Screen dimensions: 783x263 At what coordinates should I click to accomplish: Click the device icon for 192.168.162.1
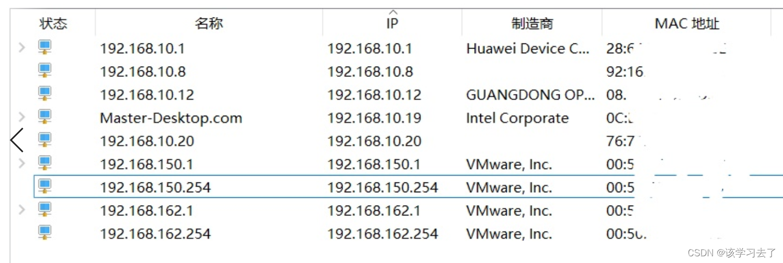[x=45, y=210]
